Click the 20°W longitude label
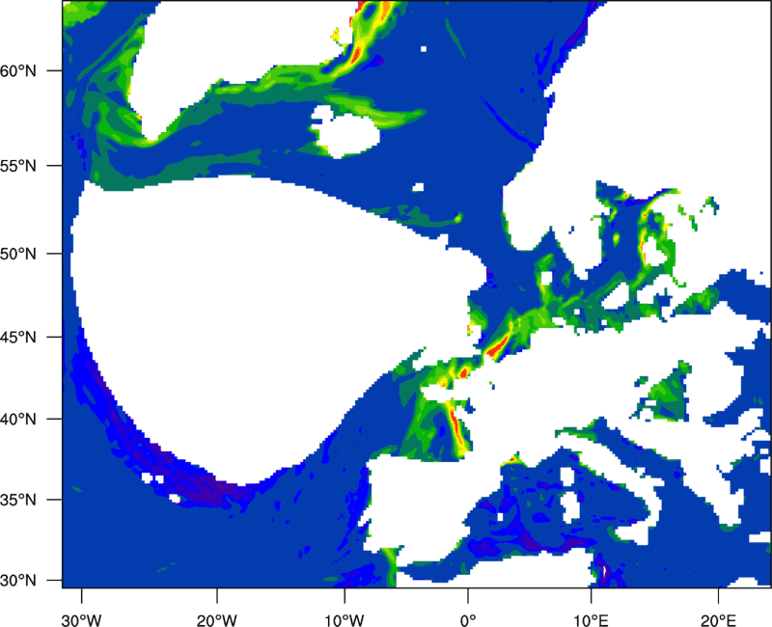Image resolution: width=772 pixels, height=627 pixels. (216, 620)
